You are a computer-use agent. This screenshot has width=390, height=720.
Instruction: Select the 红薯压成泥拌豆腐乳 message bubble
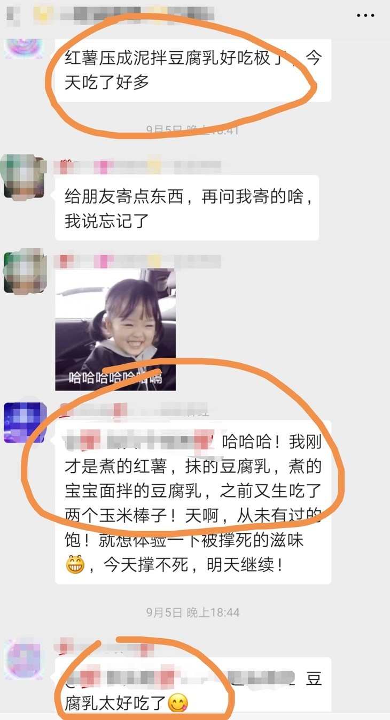[193, 70]
